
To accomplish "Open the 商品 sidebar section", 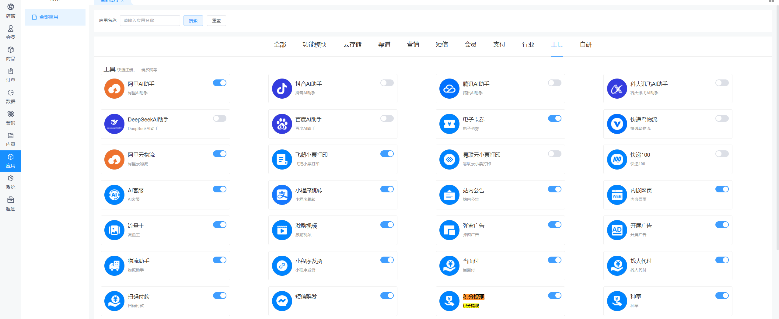I will click(11, 54).
